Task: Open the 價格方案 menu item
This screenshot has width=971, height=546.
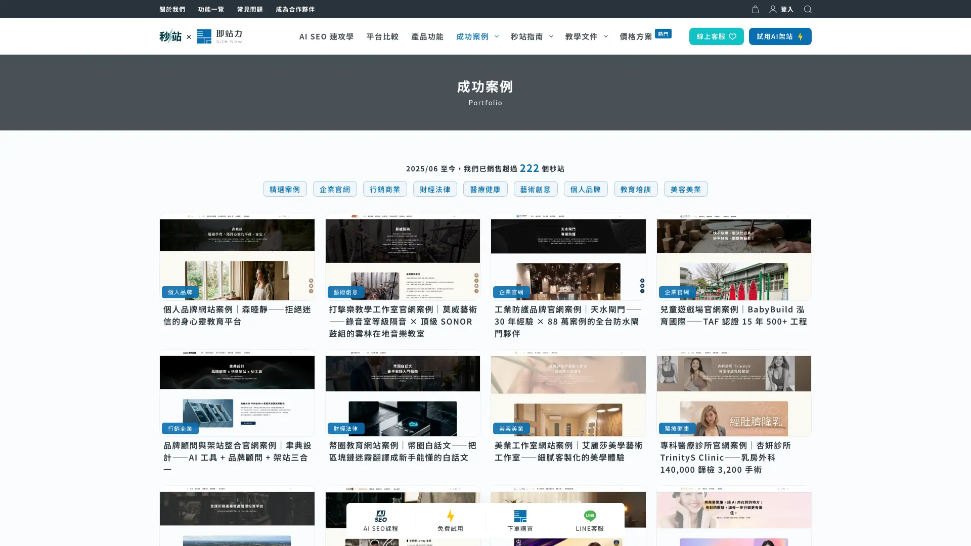Action: point(636,36)
